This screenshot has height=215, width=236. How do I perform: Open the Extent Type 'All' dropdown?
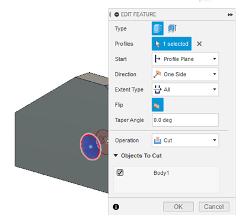[x=185, y=89]
